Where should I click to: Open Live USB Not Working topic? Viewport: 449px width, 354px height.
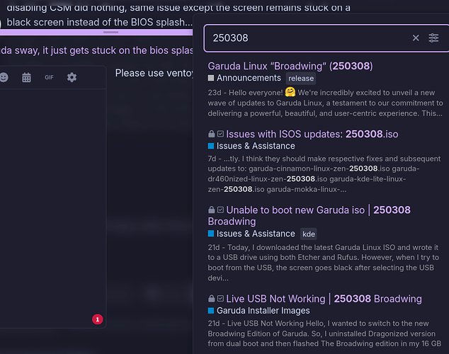click(x=324, y=299)
